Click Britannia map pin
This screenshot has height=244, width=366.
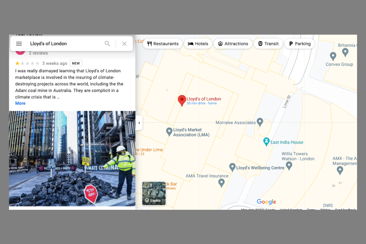(x=345, y=52)
